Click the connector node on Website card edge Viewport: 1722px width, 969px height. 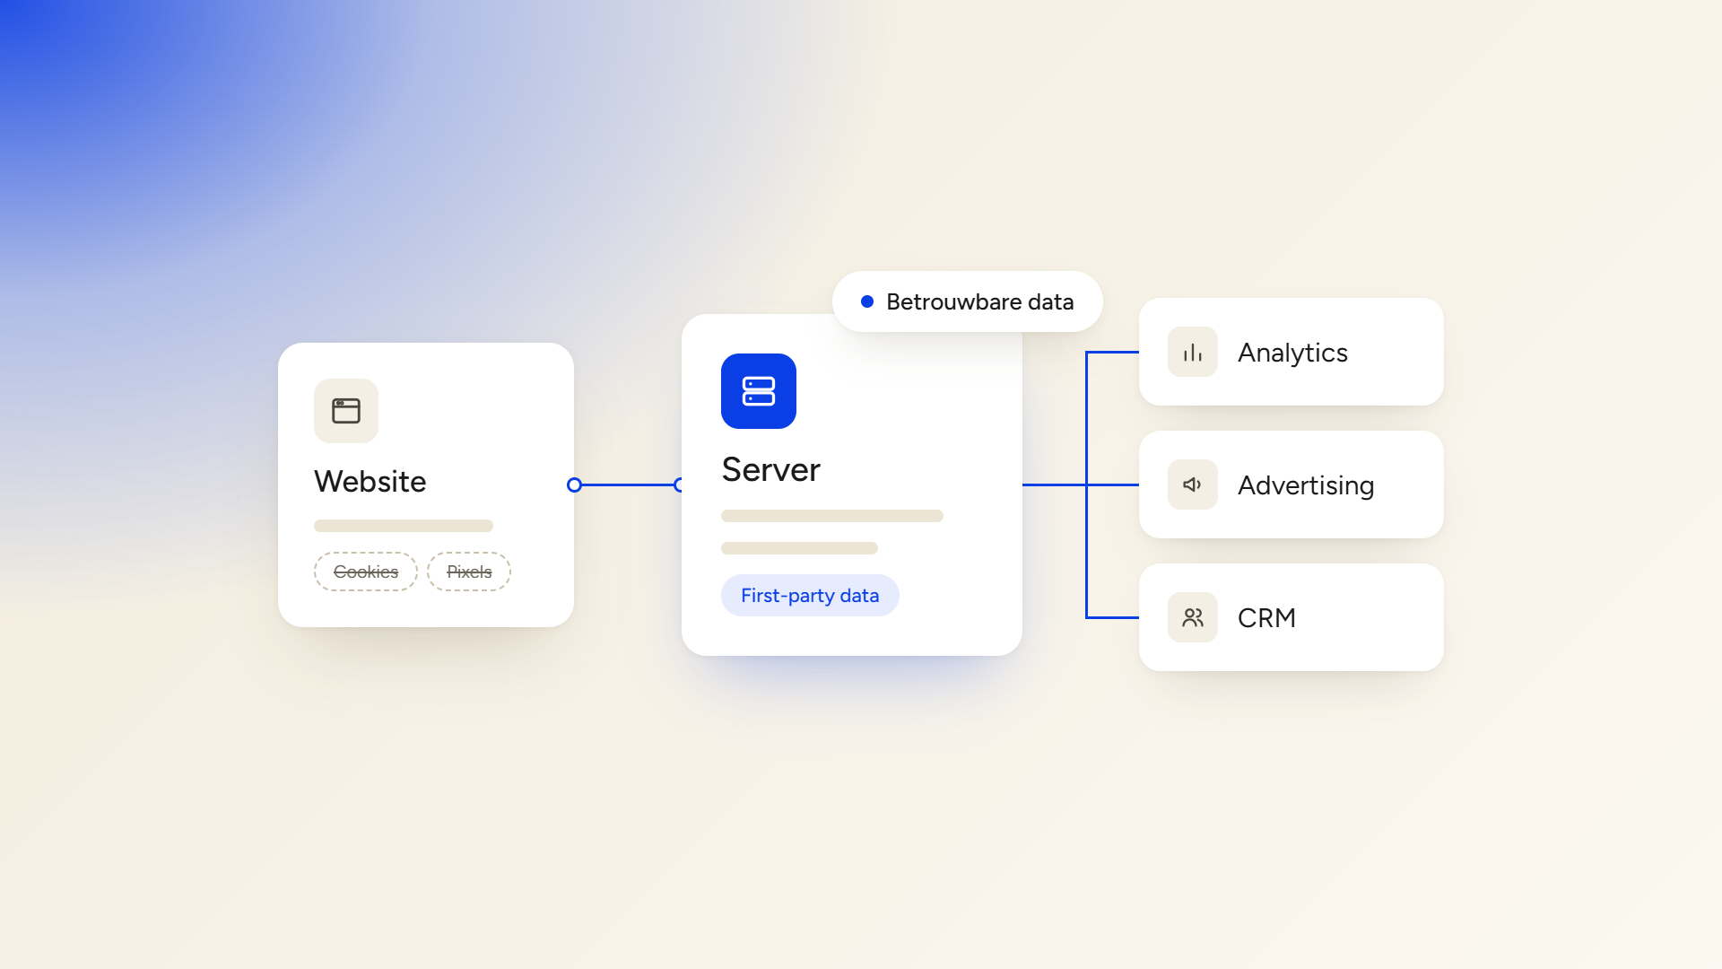[575, 485]
